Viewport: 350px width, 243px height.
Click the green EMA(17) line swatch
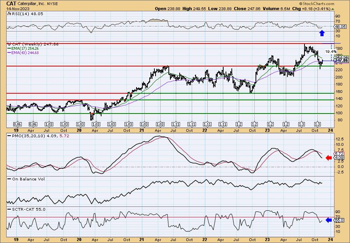coord(9,49)
